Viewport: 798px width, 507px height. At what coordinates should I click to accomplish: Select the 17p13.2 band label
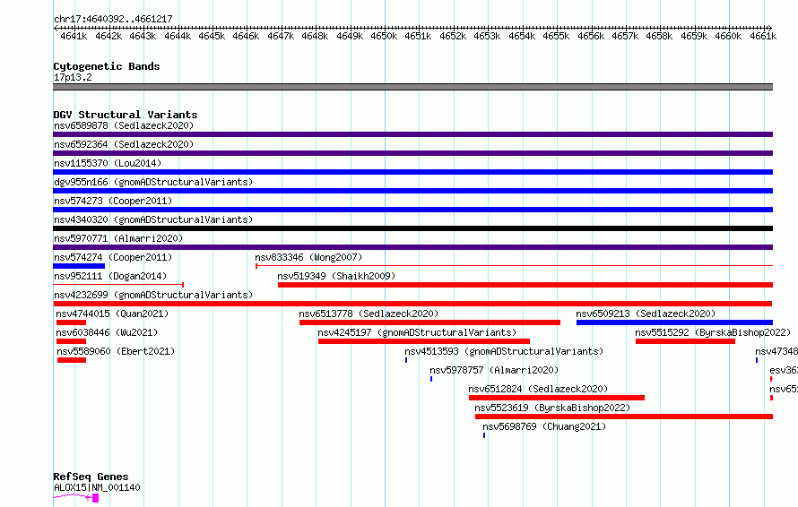click(x=73, y=77)
